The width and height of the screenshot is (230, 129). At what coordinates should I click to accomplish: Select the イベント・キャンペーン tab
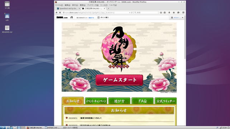pos(96,101)
